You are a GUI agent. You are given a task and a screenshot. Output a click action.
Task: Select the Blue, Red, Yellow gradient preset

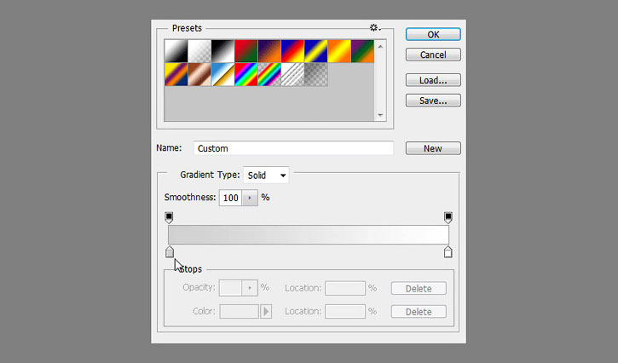point(292,51)
